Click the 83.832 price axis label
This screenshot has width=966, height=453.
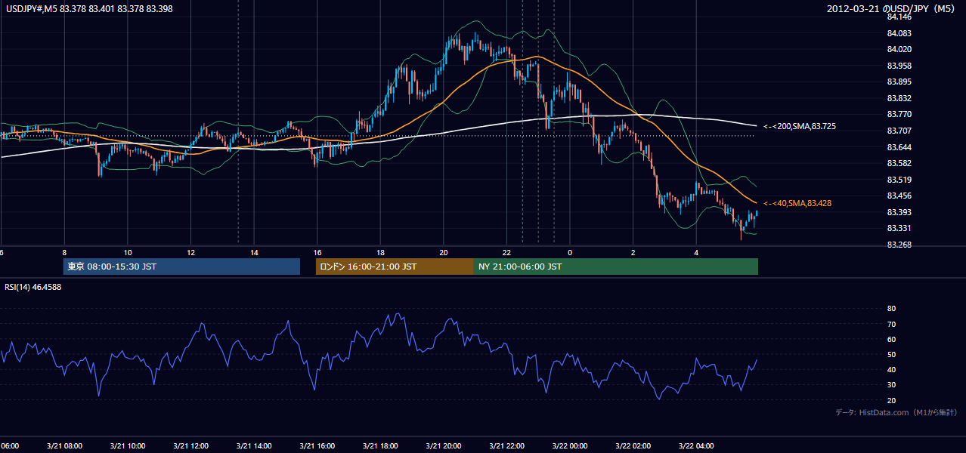coord(901,98)
